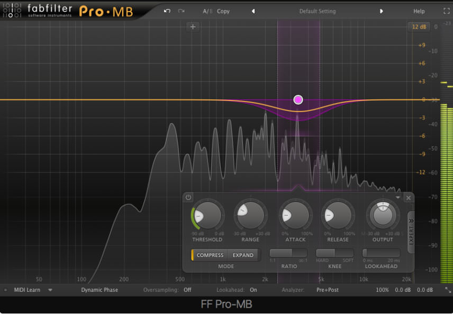The width and height of the screenshot is (453, 314).
Task: Click the first 0.0 dB level value
Action: [x=403, y=290]
